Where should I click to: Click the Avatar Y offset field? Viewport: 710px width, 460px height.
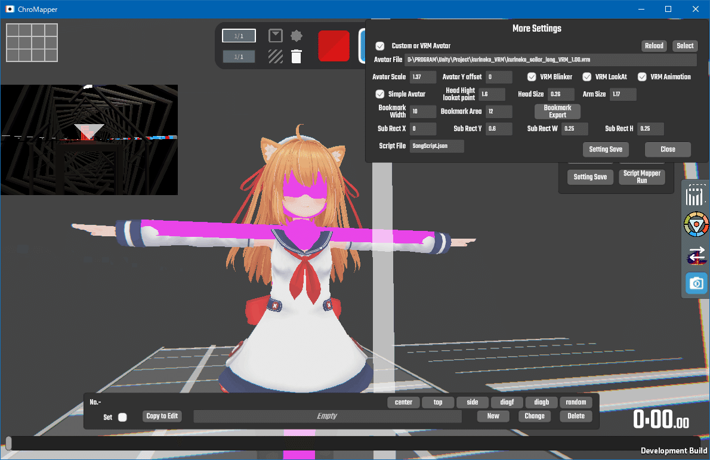tap(499, 77)
